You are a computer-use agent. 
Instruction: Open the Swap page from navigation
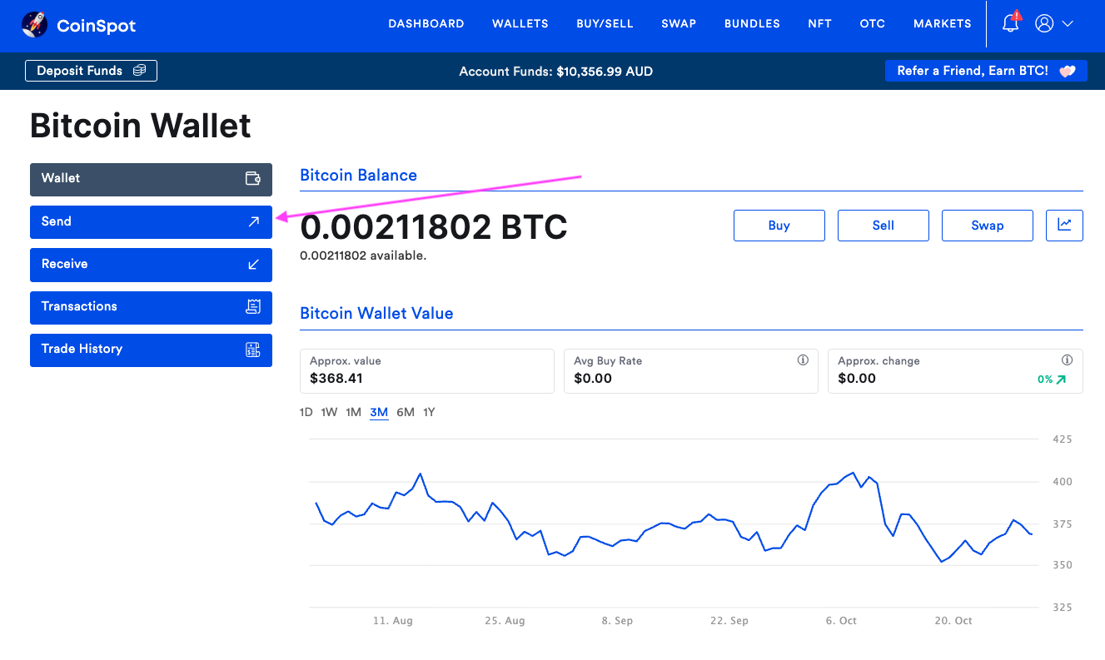[679, 23]
